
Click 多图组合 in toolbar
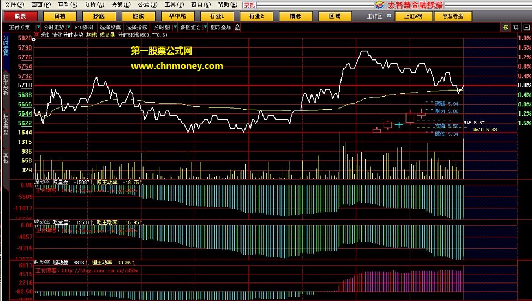click(190, 27)
